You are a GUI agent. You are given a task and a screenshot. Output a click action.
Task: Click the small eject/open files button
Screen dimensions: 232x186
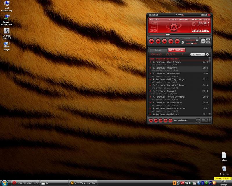[183, 42]
